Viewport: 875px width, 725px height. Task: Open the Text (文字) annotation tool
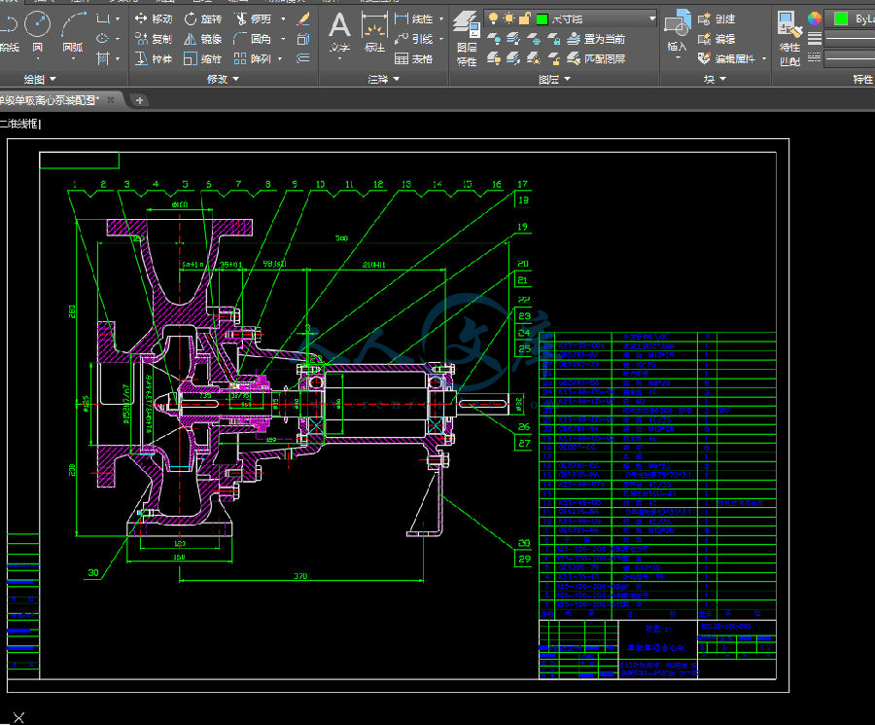point(339,33)
